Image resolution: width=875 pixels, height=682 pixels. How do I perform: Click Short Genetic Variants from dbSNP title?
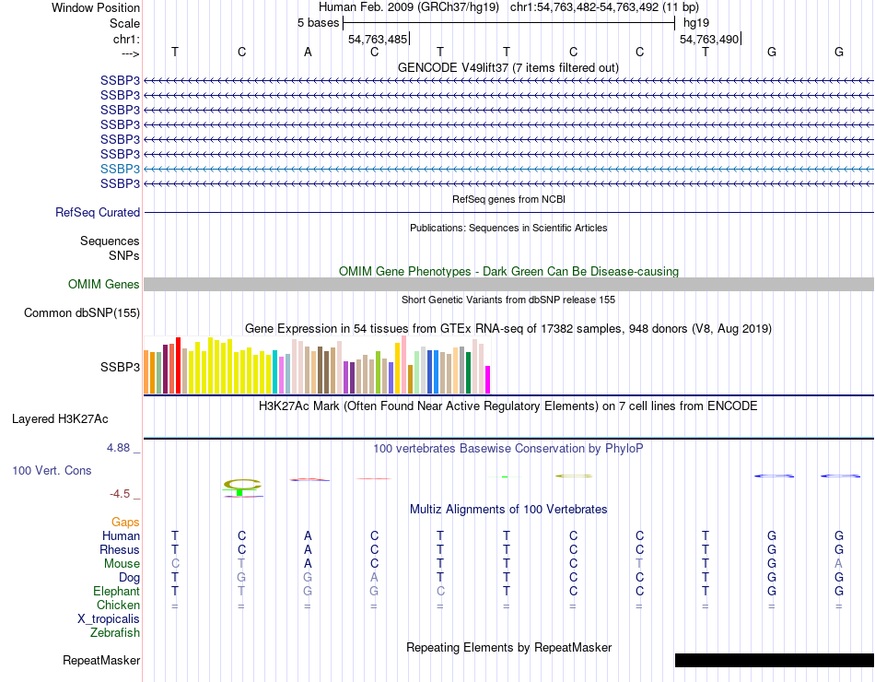(508, 300)
